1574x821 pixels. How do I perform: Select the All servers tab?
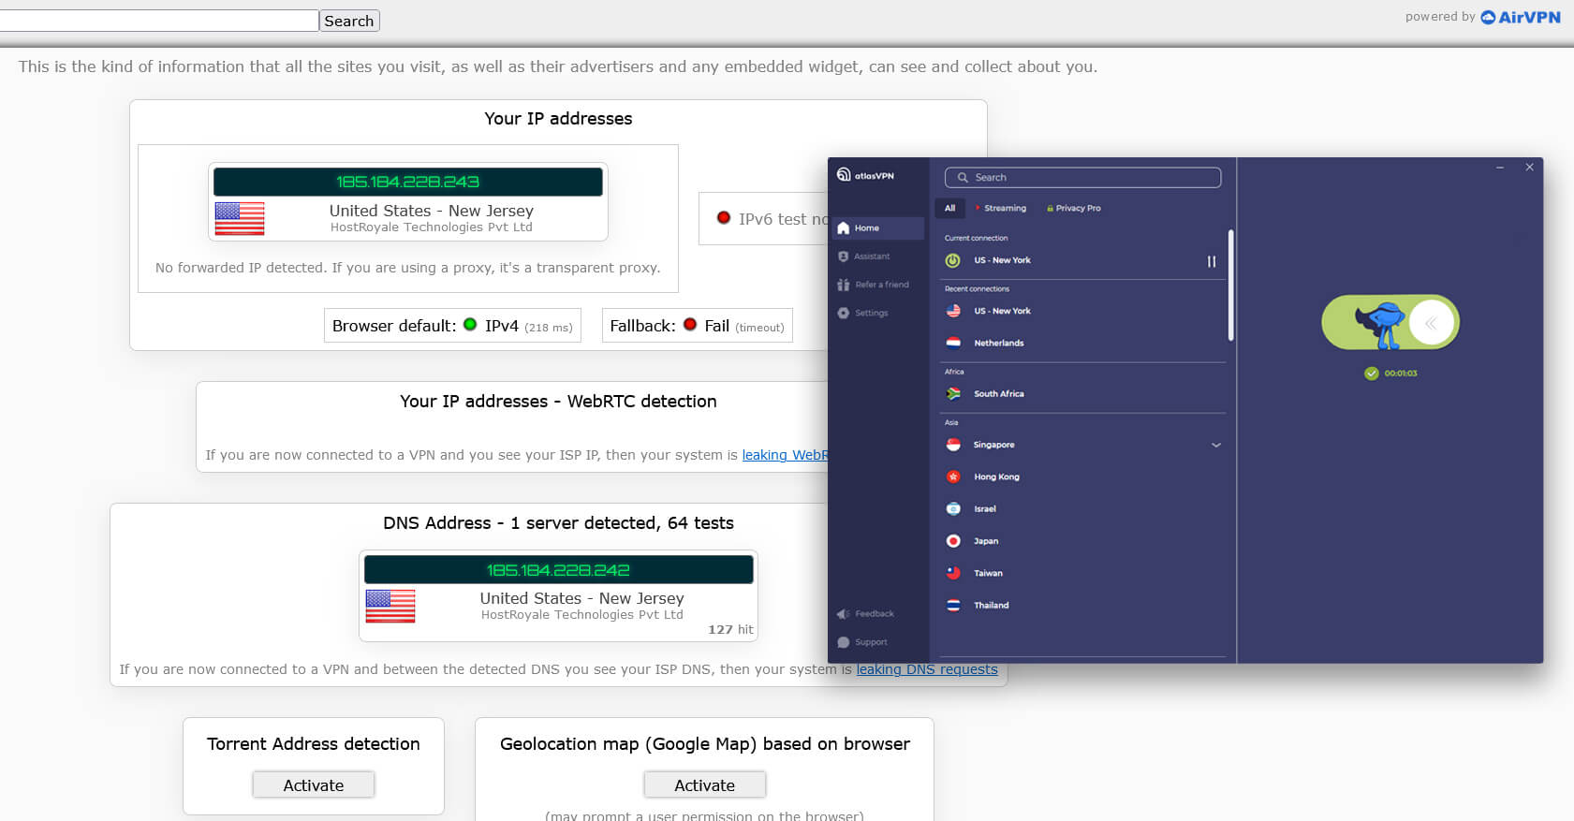tap(949, 208)
